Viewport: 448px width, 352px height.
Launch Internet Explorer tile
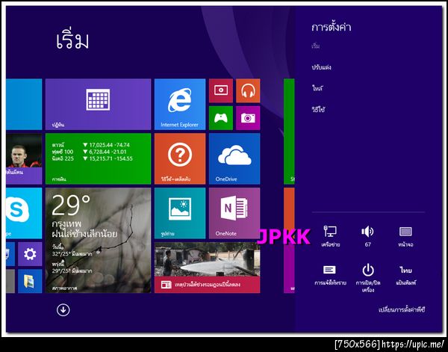[x=180, y=104]
